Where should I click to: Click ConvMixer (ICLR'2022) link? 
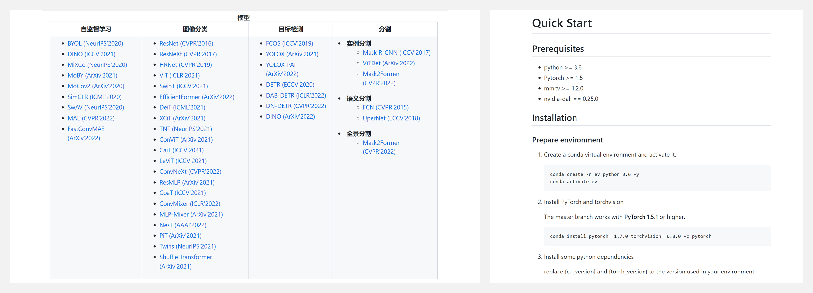click(190, 204)
